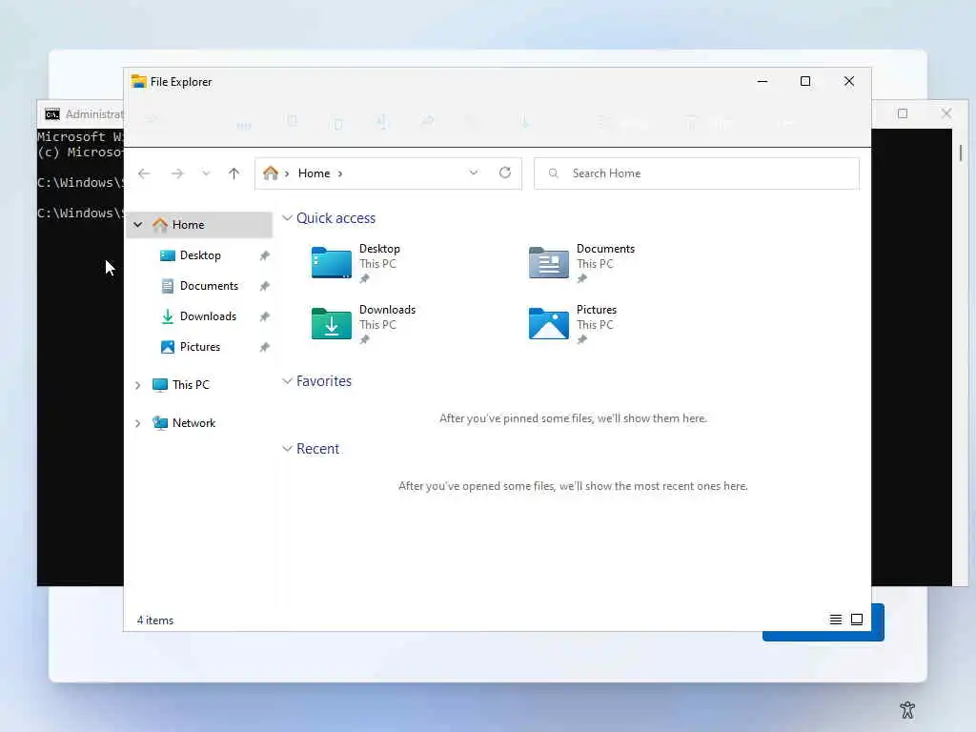Open the Accessibility icon at bottom right
This screenshot has height=732, width=976.
pyautogui.click(x=907, y=709)
